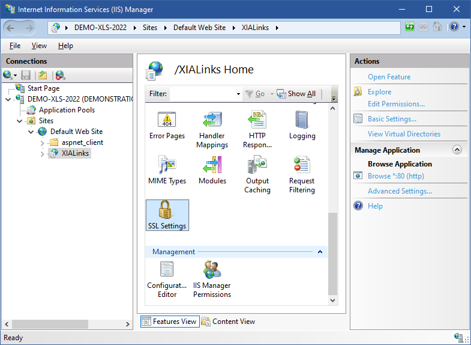Click the Explore folder icon in Actions
The height and width of the screenshot is (345, 471).
click(358, 92)
